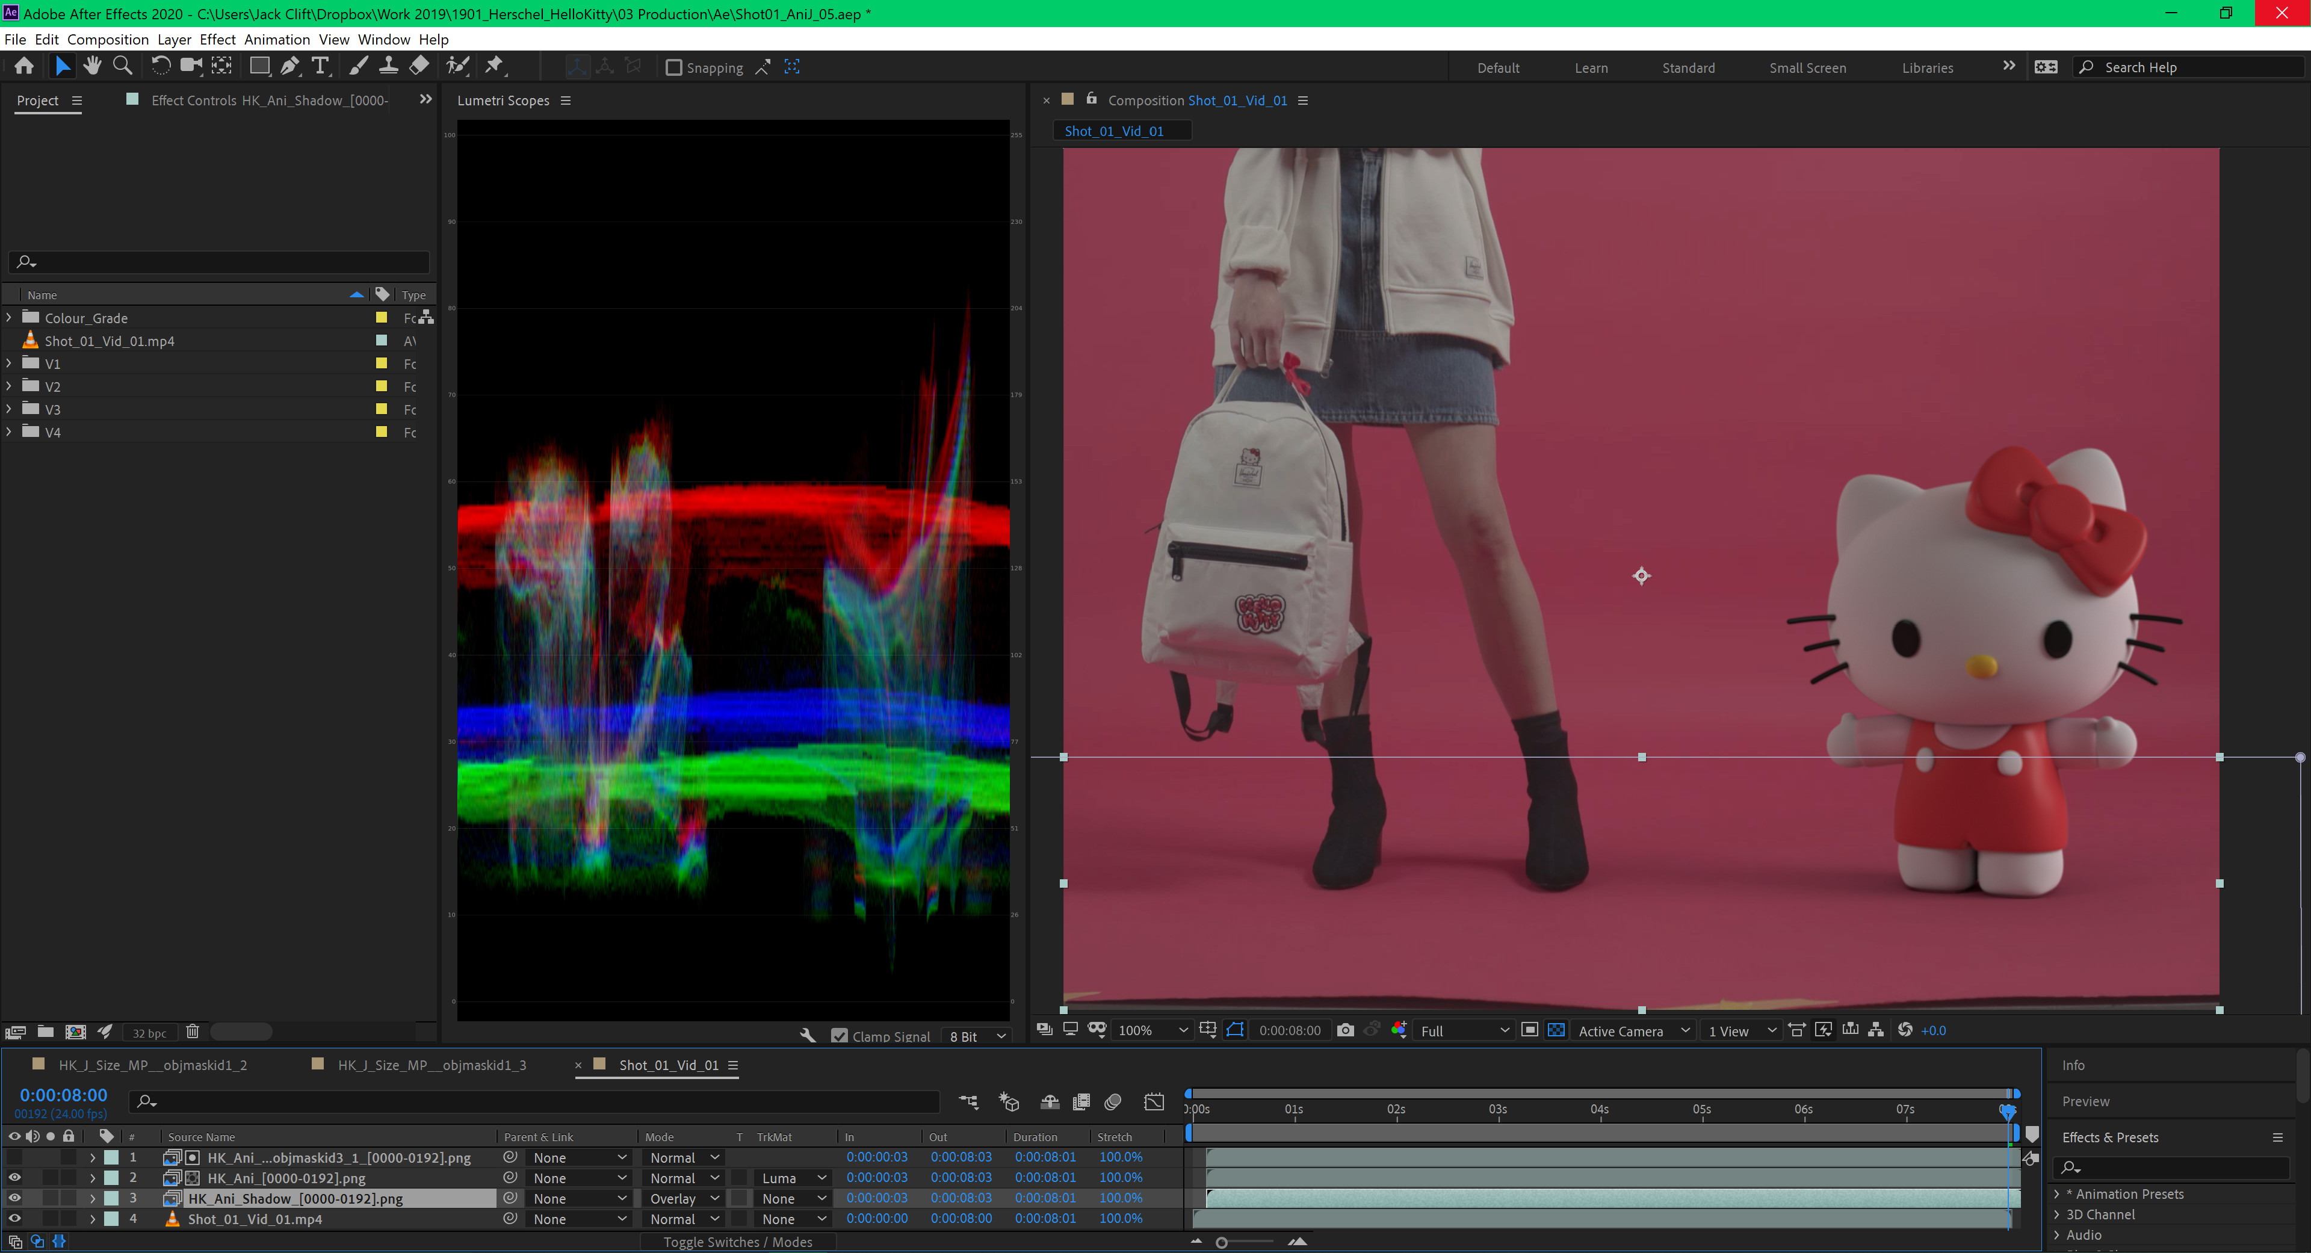Switch to HK_J_Size_MP__objmaskid1_2 timeline tab
Image resolution: width=2311 pixels, height=1253 pixels.
tap(152, 1065)
